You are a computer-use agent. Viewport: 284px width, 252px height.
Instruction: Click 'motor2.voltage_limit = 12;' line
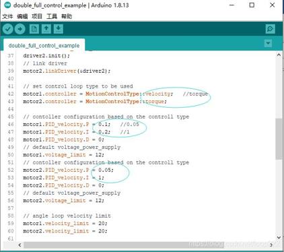(x=63, y=201)
